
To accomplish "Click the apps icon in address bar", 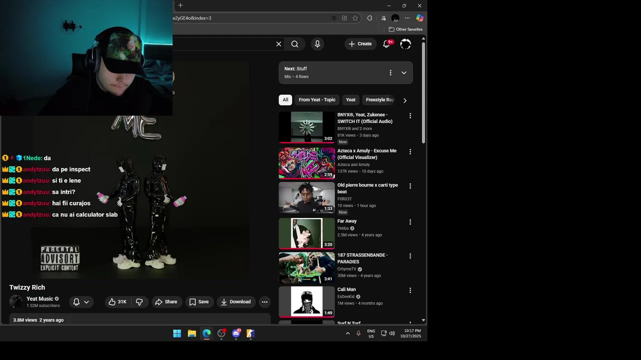I will [345, 18].
